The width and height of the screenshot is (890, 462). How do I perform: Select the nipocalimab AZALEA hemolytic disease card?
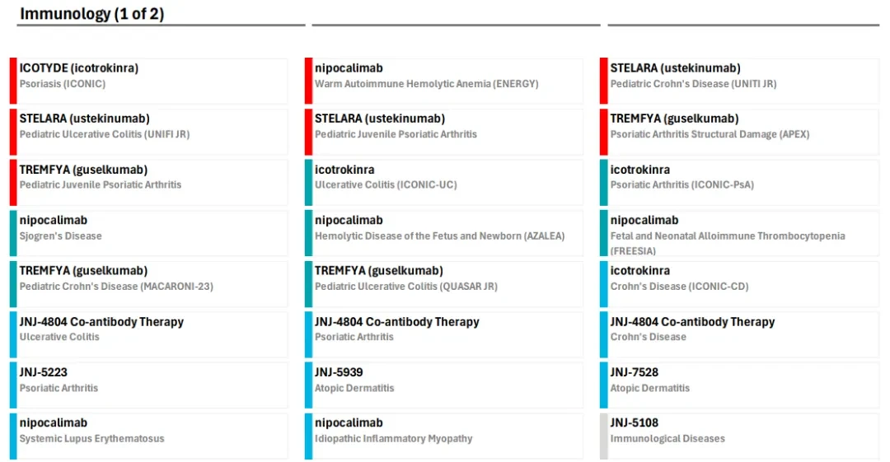pyautogui.click(x=444, y=233)
